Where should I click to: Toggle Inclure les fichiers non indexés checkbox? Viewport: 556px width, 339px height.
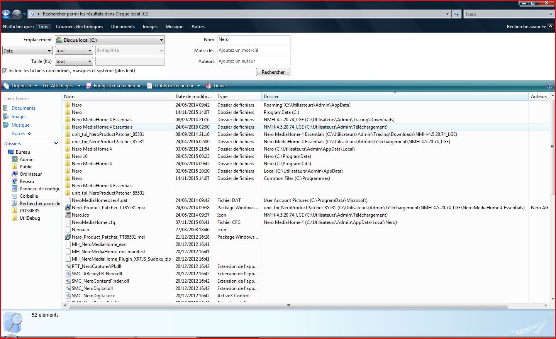click(5, 71)
